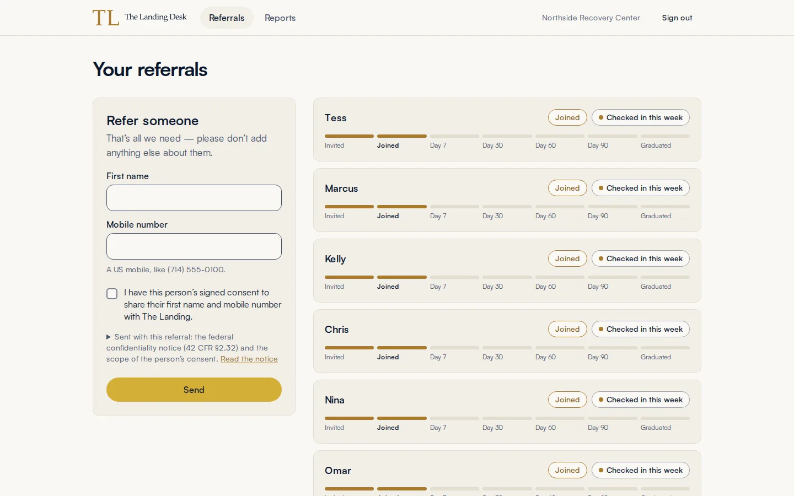Viewport: 794px width, 496px height.
Task: Open the Referrals tab
Action: [x=227, y=18]
